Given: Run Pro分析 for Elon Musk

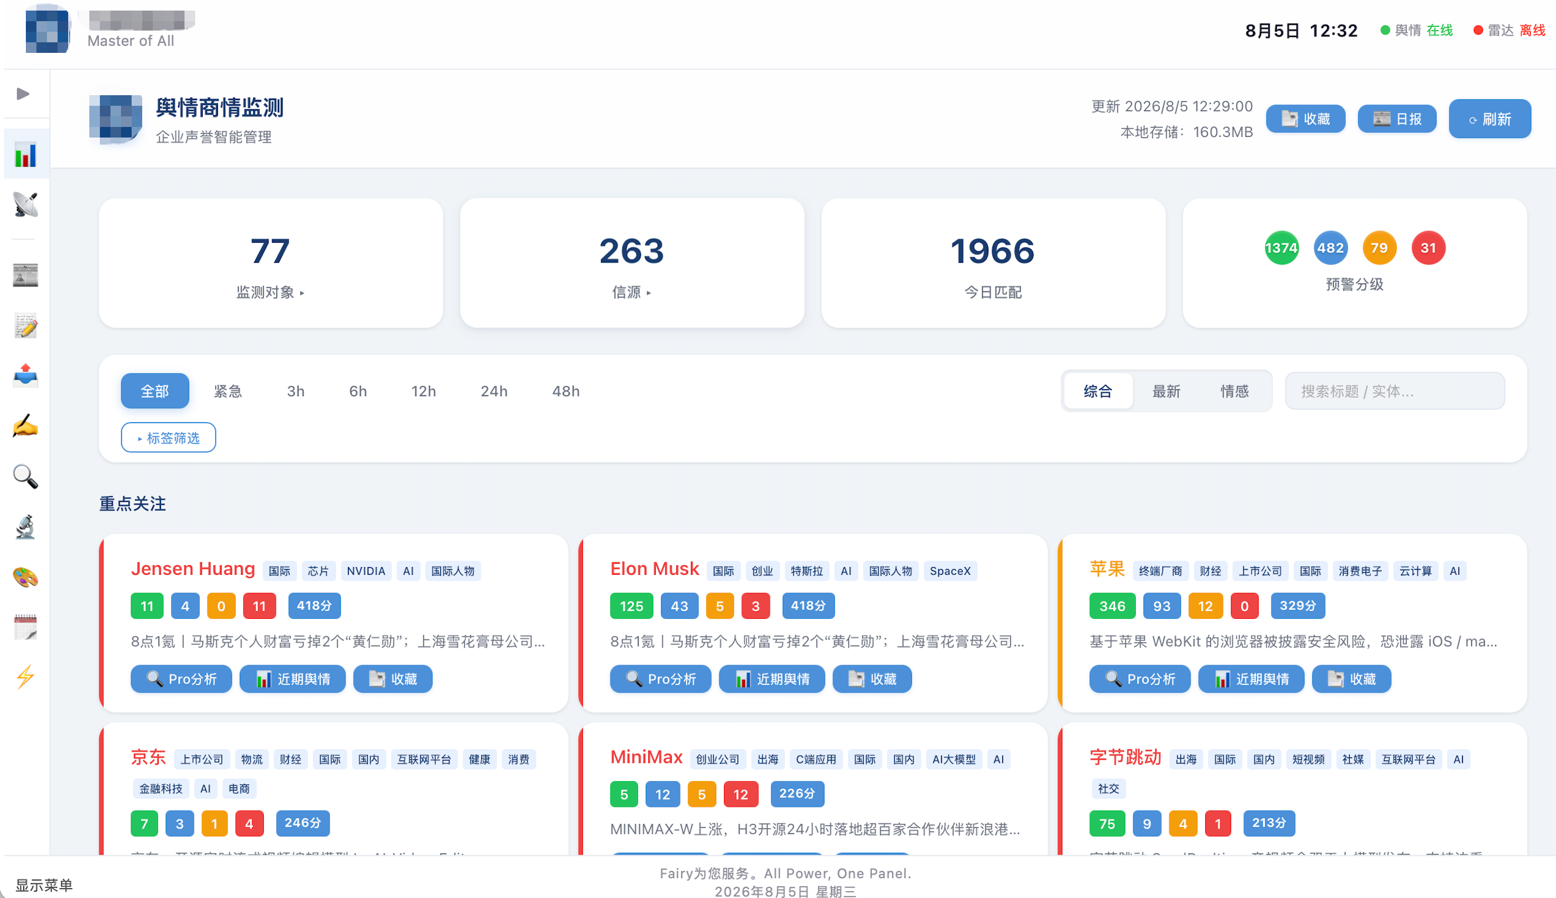Looking at the screenshot, I should 661,679.
